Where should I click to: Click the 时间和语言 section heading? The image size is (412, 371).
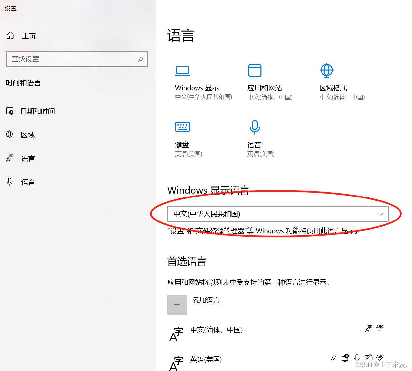(23, 83)
